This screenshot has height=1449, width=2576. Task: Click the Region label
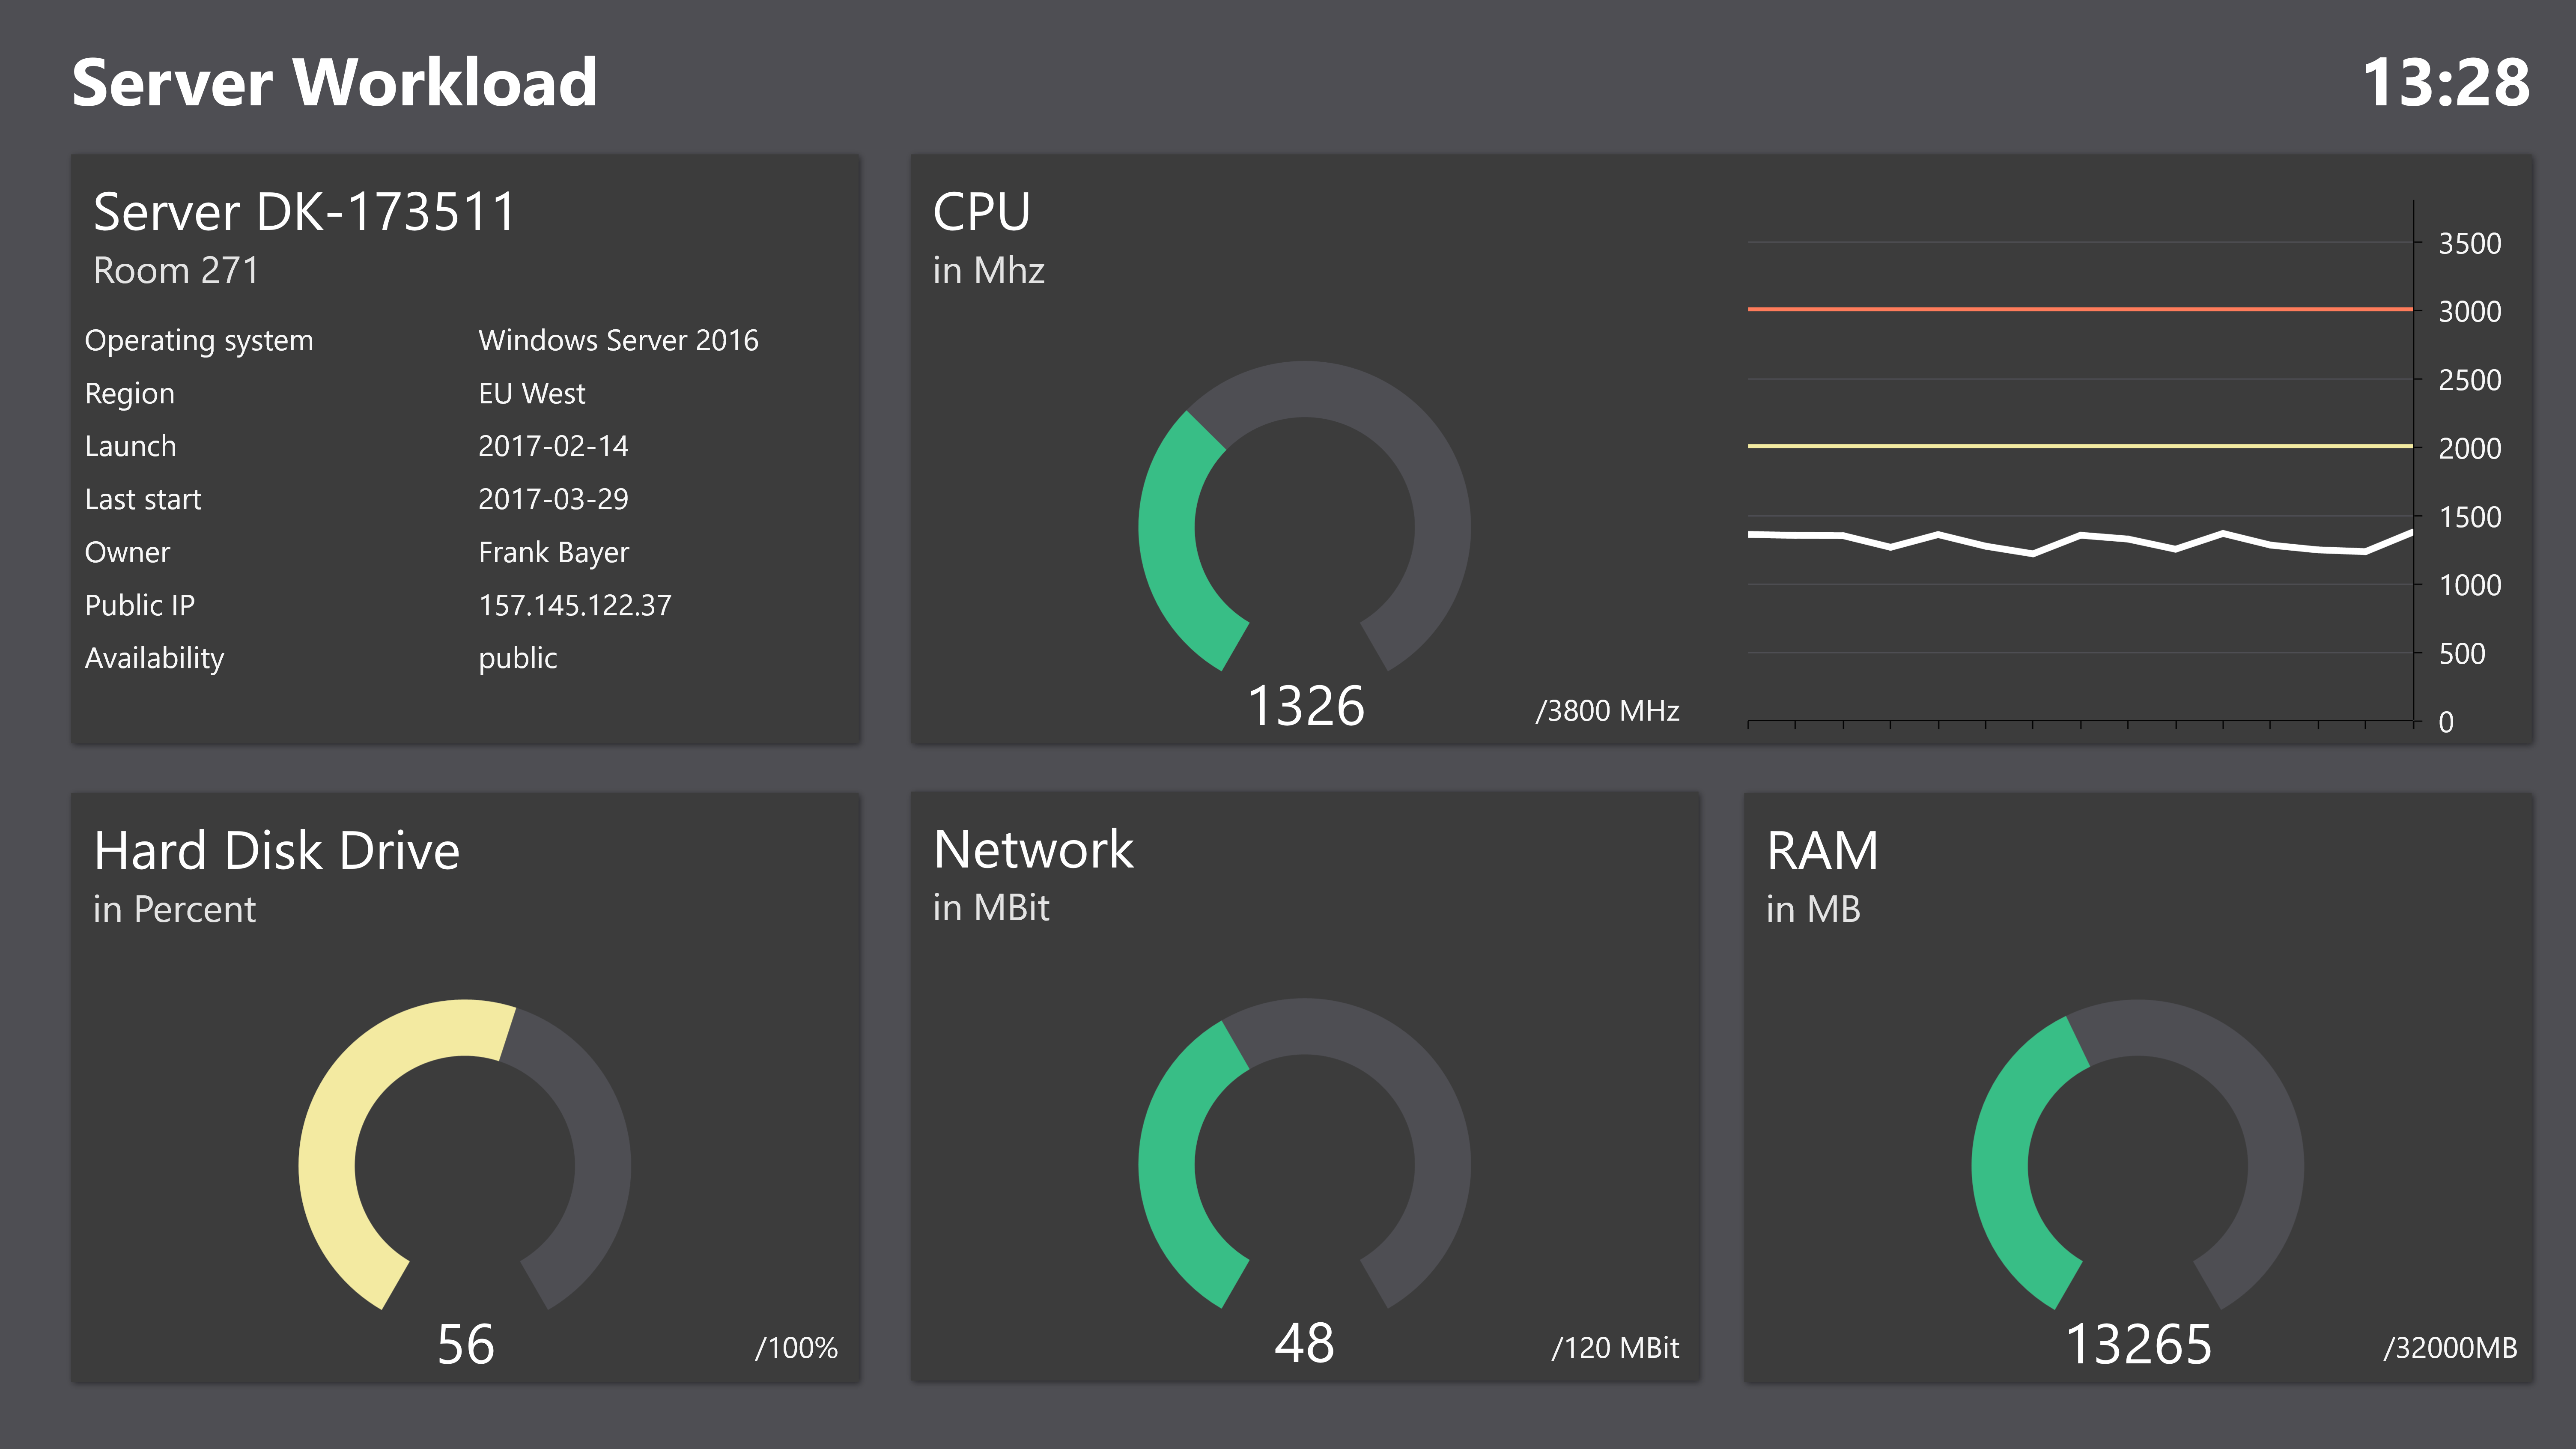130,394
